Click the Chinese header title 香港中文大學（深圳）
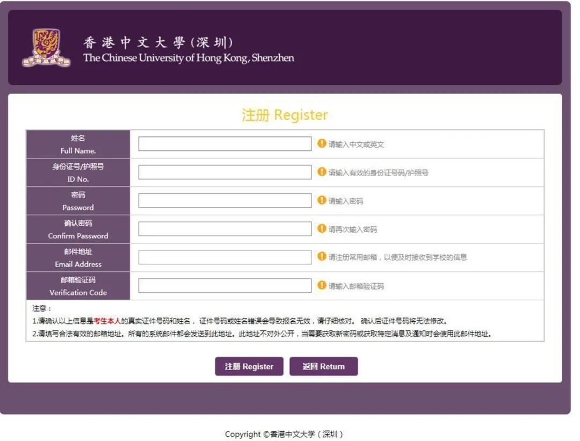The height and width of the screenshot is (441, 580). (158, 42)
